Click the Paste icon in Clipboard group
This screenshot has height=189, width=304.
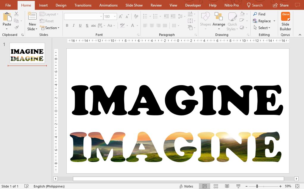(7, 17)
